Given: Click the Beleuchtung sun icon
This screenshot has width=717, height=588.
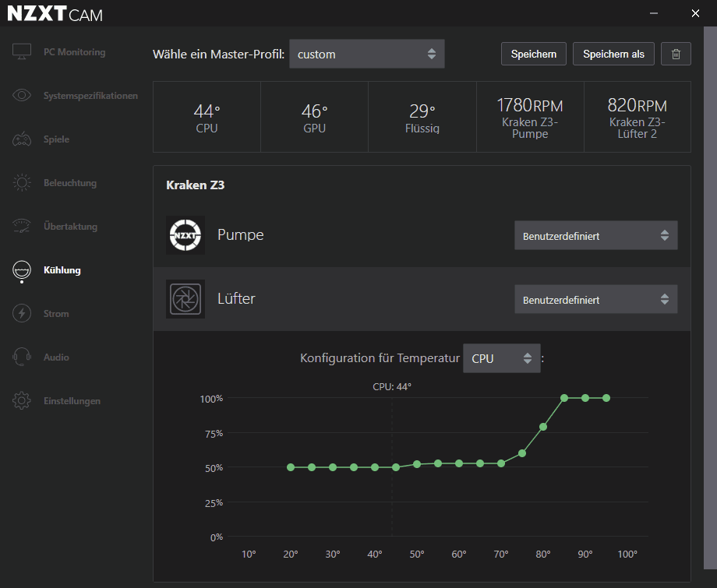Looking at the screenshot, I should pos(22,182).
